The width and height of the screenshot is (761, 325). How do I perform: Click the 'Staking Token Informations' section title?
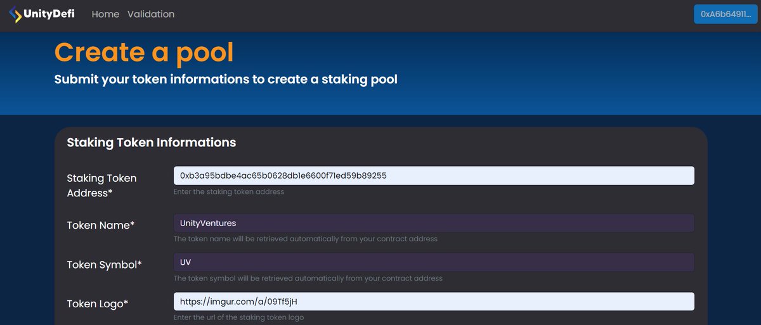click(152, 143)
